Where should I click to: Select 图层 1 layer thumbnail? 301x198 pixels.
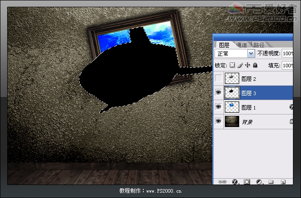[x=232, y=107]
